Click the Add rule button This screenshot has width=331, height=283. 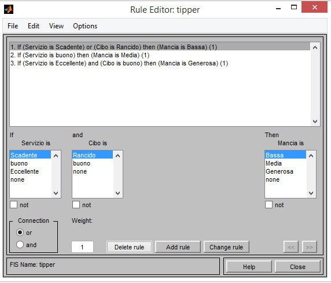tap(178, 247)
